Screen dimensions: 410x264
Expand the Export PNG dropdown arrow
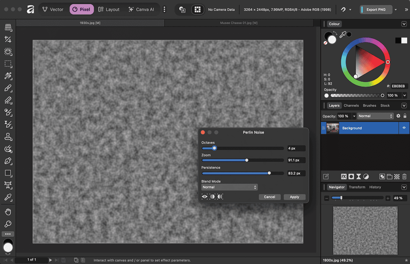(395, 9)
